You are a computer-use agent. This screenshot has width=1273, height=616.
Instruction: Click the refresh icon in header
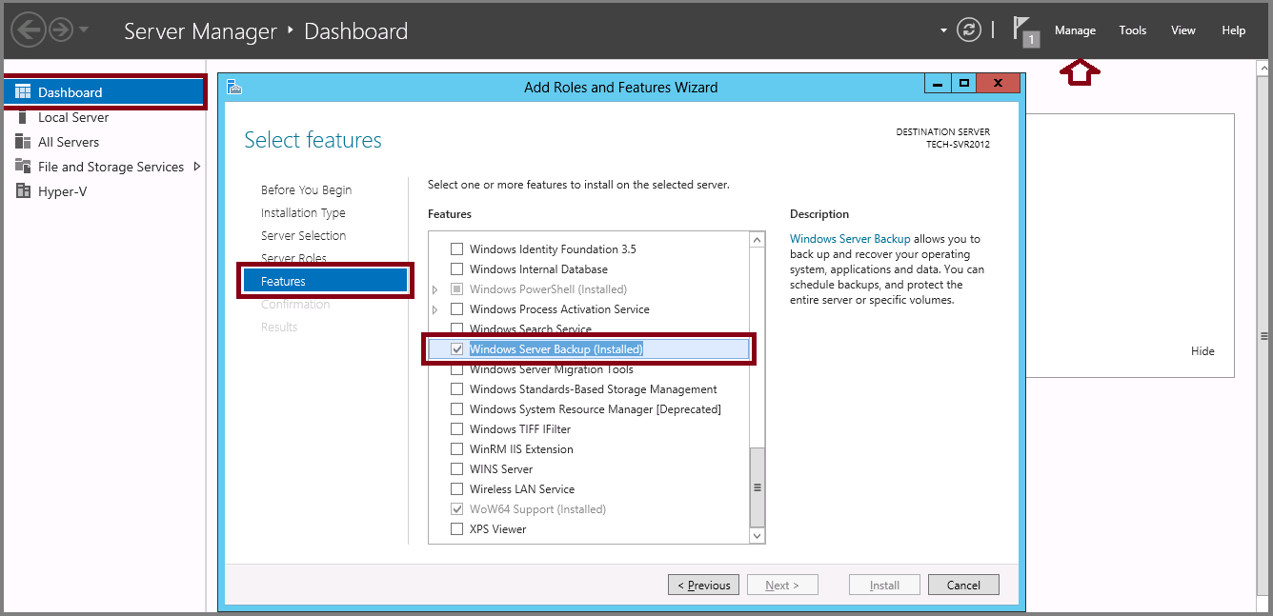click(x=969, y=30)
